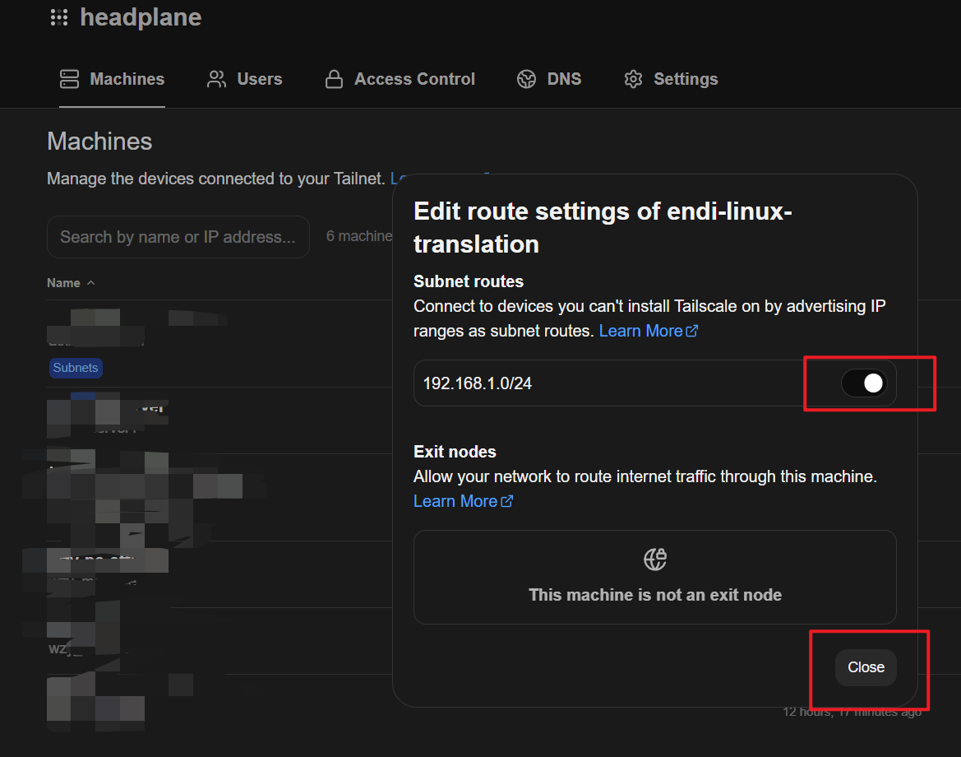Click external-link icon after Subnet routes Learn More
The height and width of the screenshot is (757, 961).
pyautogui.click(x=692, y=331)
